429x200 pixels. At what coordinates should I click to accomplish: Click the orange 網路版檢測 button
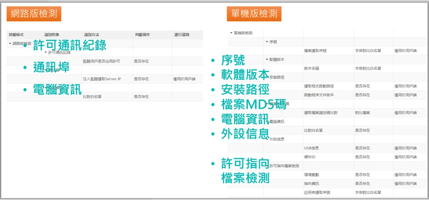(34, 14)
